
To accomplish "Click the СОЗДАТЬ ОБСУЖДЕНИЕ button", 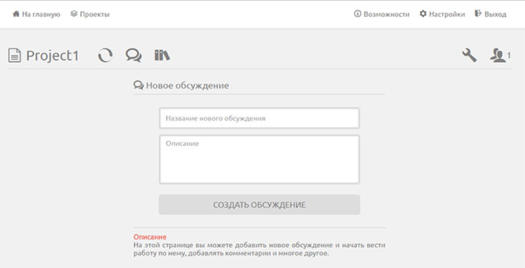I will coord(259,205).
